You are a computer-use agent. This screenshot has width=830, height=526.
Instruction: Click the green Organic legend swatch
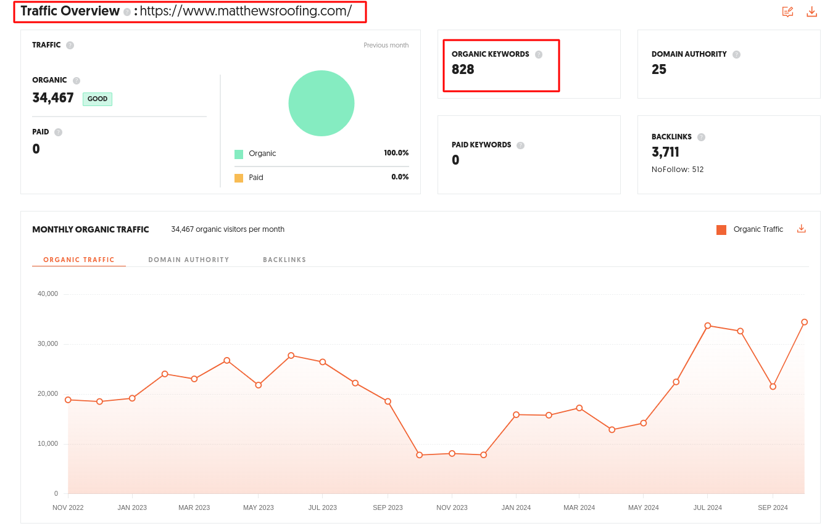pos(239,154)
